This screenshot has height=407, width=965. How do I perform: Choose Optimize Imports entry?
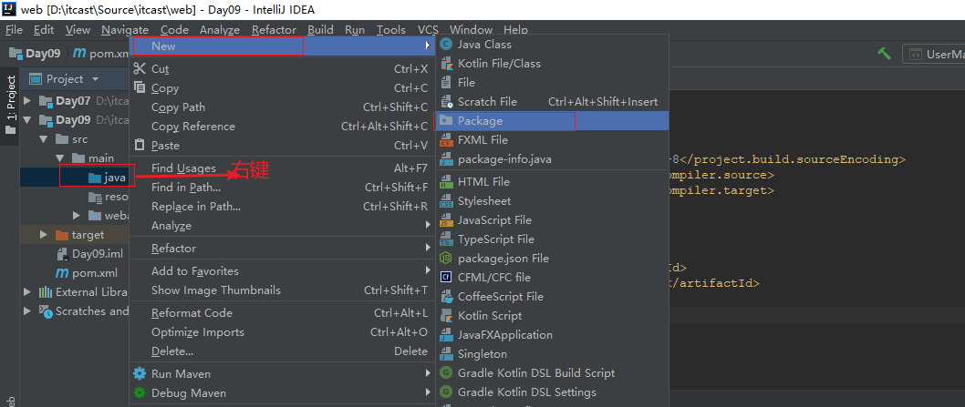281,332
